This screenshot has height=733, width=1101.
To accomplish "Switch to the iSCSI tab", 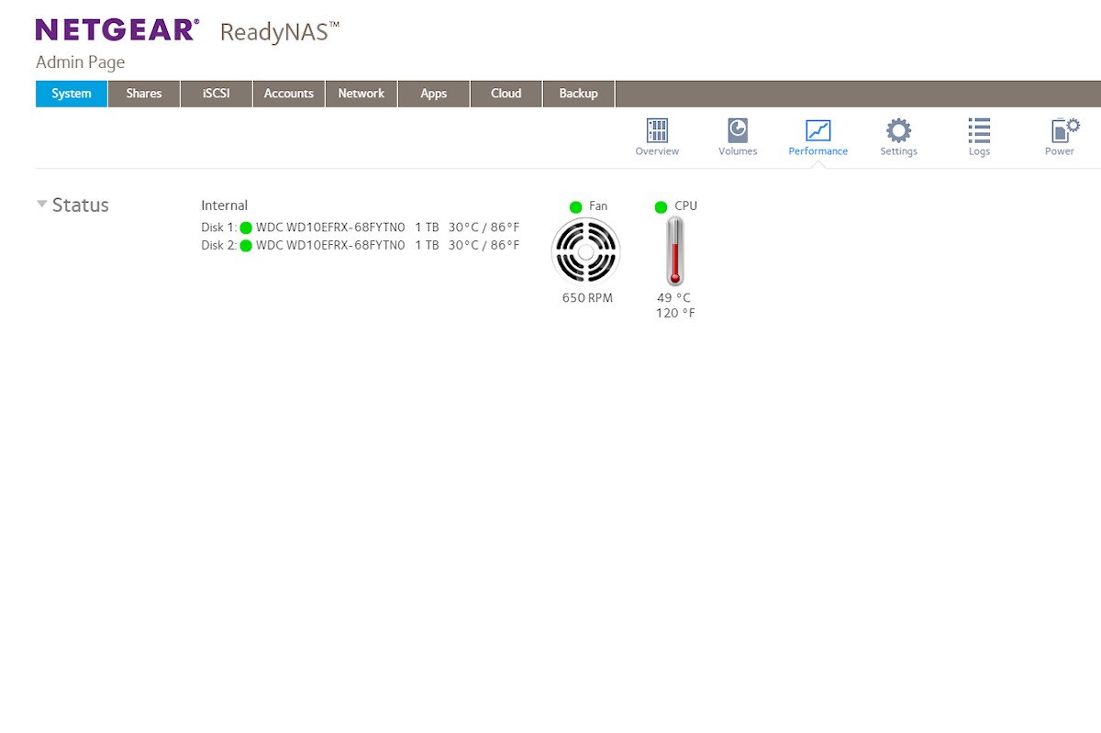I will 217,94.
